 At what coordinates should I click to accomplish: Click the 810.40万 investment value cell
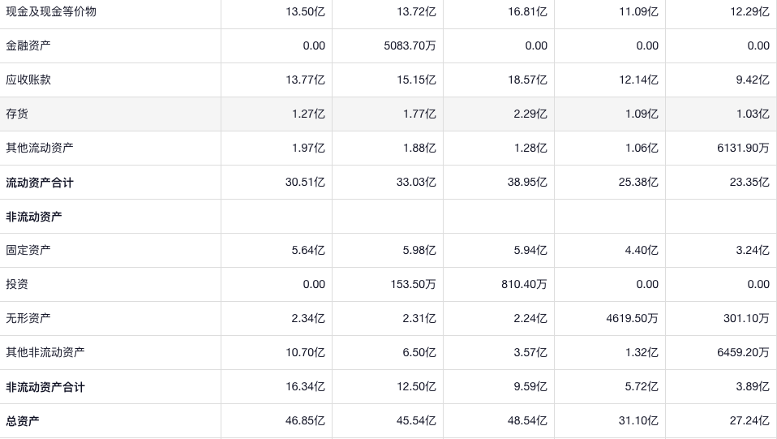[521, 284]
